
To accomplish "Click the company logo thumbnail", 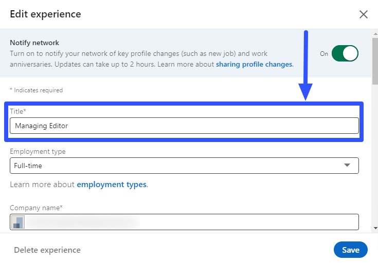I will [19, 222].
